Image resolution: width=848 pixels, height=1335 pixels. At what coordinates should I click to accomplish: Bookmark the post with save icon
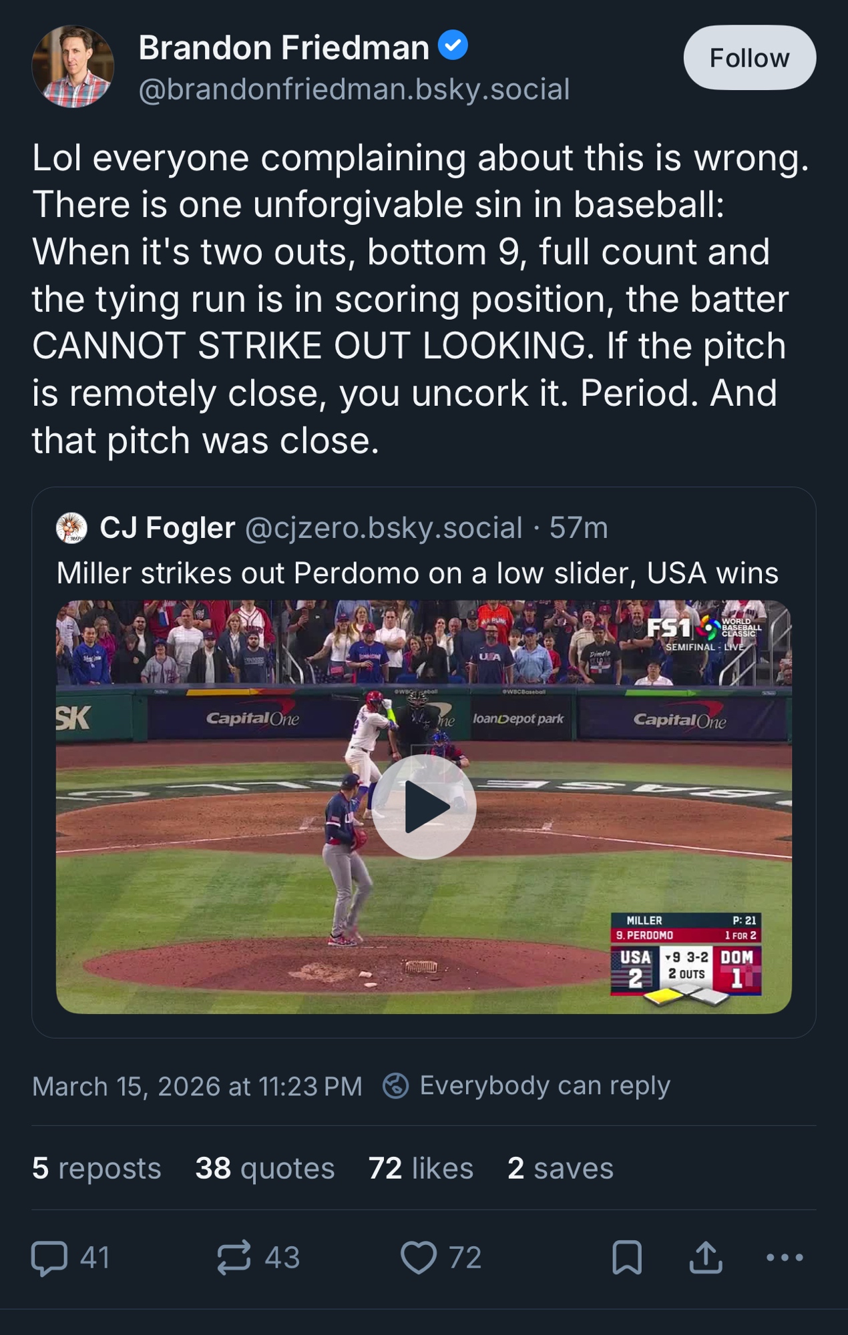coord(627,1258)
